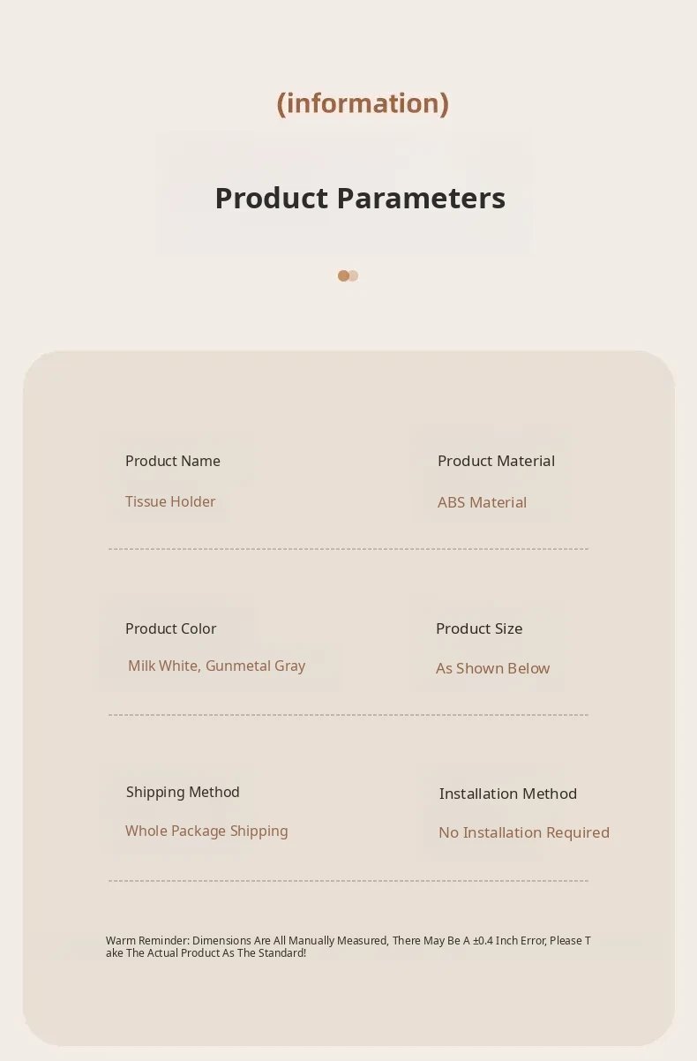Viewport: 697px width, 1061px height.
Task: Click the "(information)" heading text
Action: point(363,103)
